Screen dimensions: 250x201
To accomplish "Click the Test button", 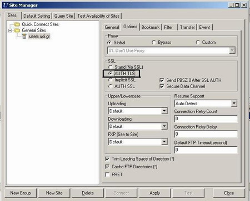I will [x=188, y=193].
